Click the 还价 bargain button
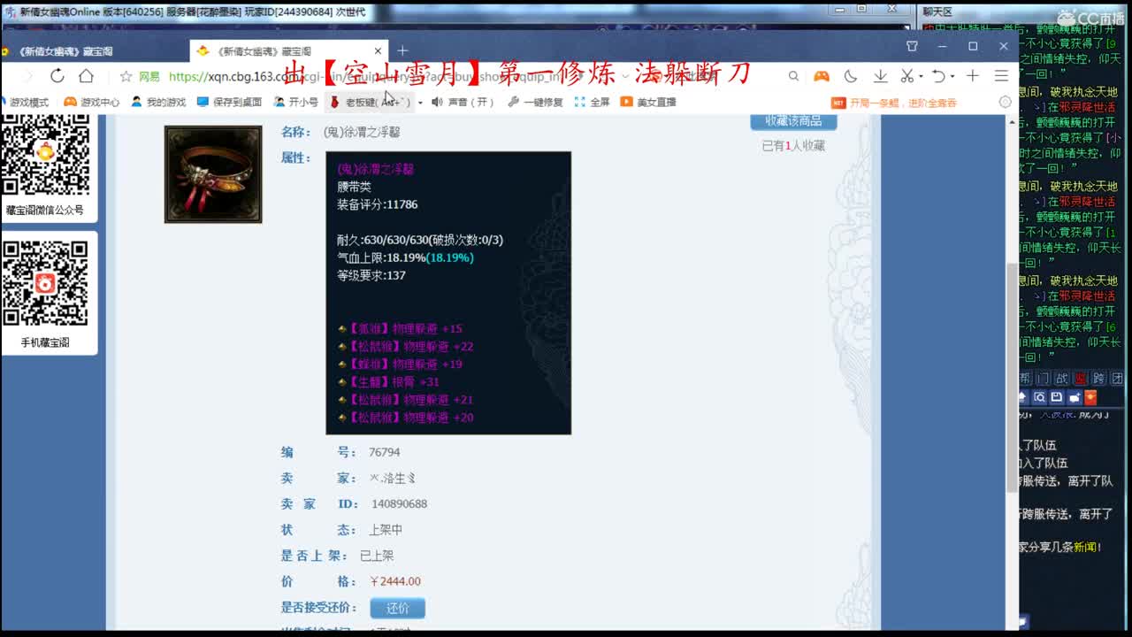Viewport: 1132px width, 637px height. point(398,608)
